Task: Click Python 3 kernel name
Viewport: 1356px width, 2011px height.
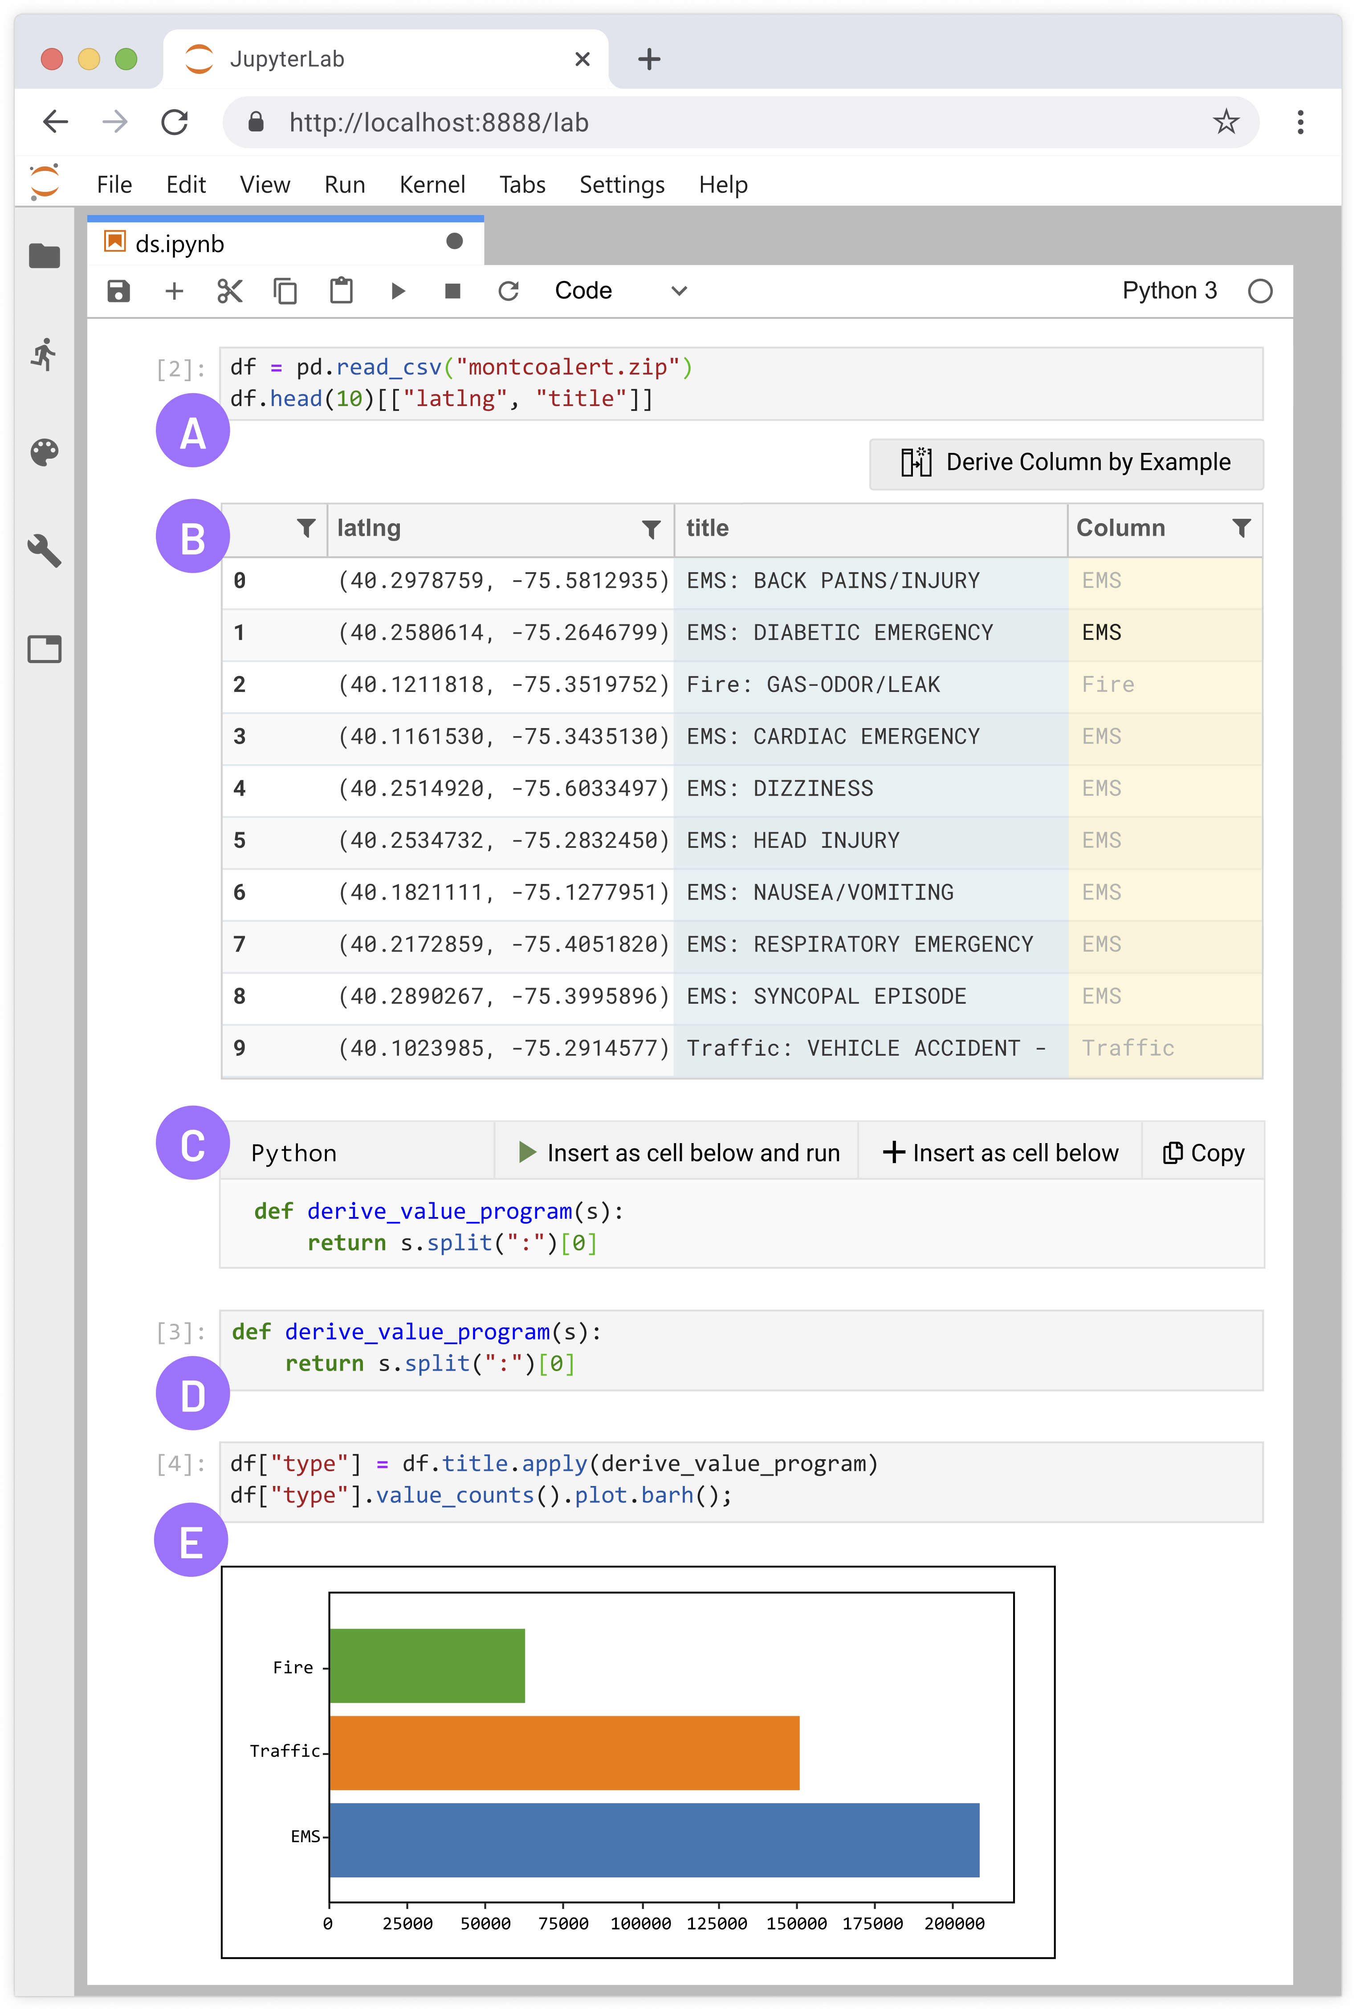Action: 1169,290
